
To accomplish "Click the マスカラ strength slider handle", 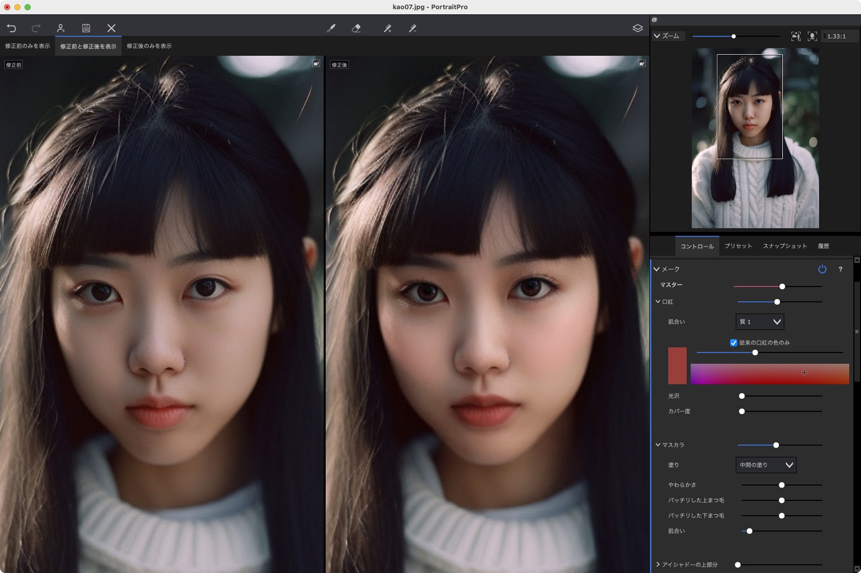I will tap(776, 445).
